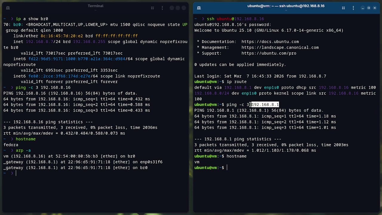Maximize the ssh ubuntu@vm window
This screenshot has height=215, width=382.
[x=369, y=8]
